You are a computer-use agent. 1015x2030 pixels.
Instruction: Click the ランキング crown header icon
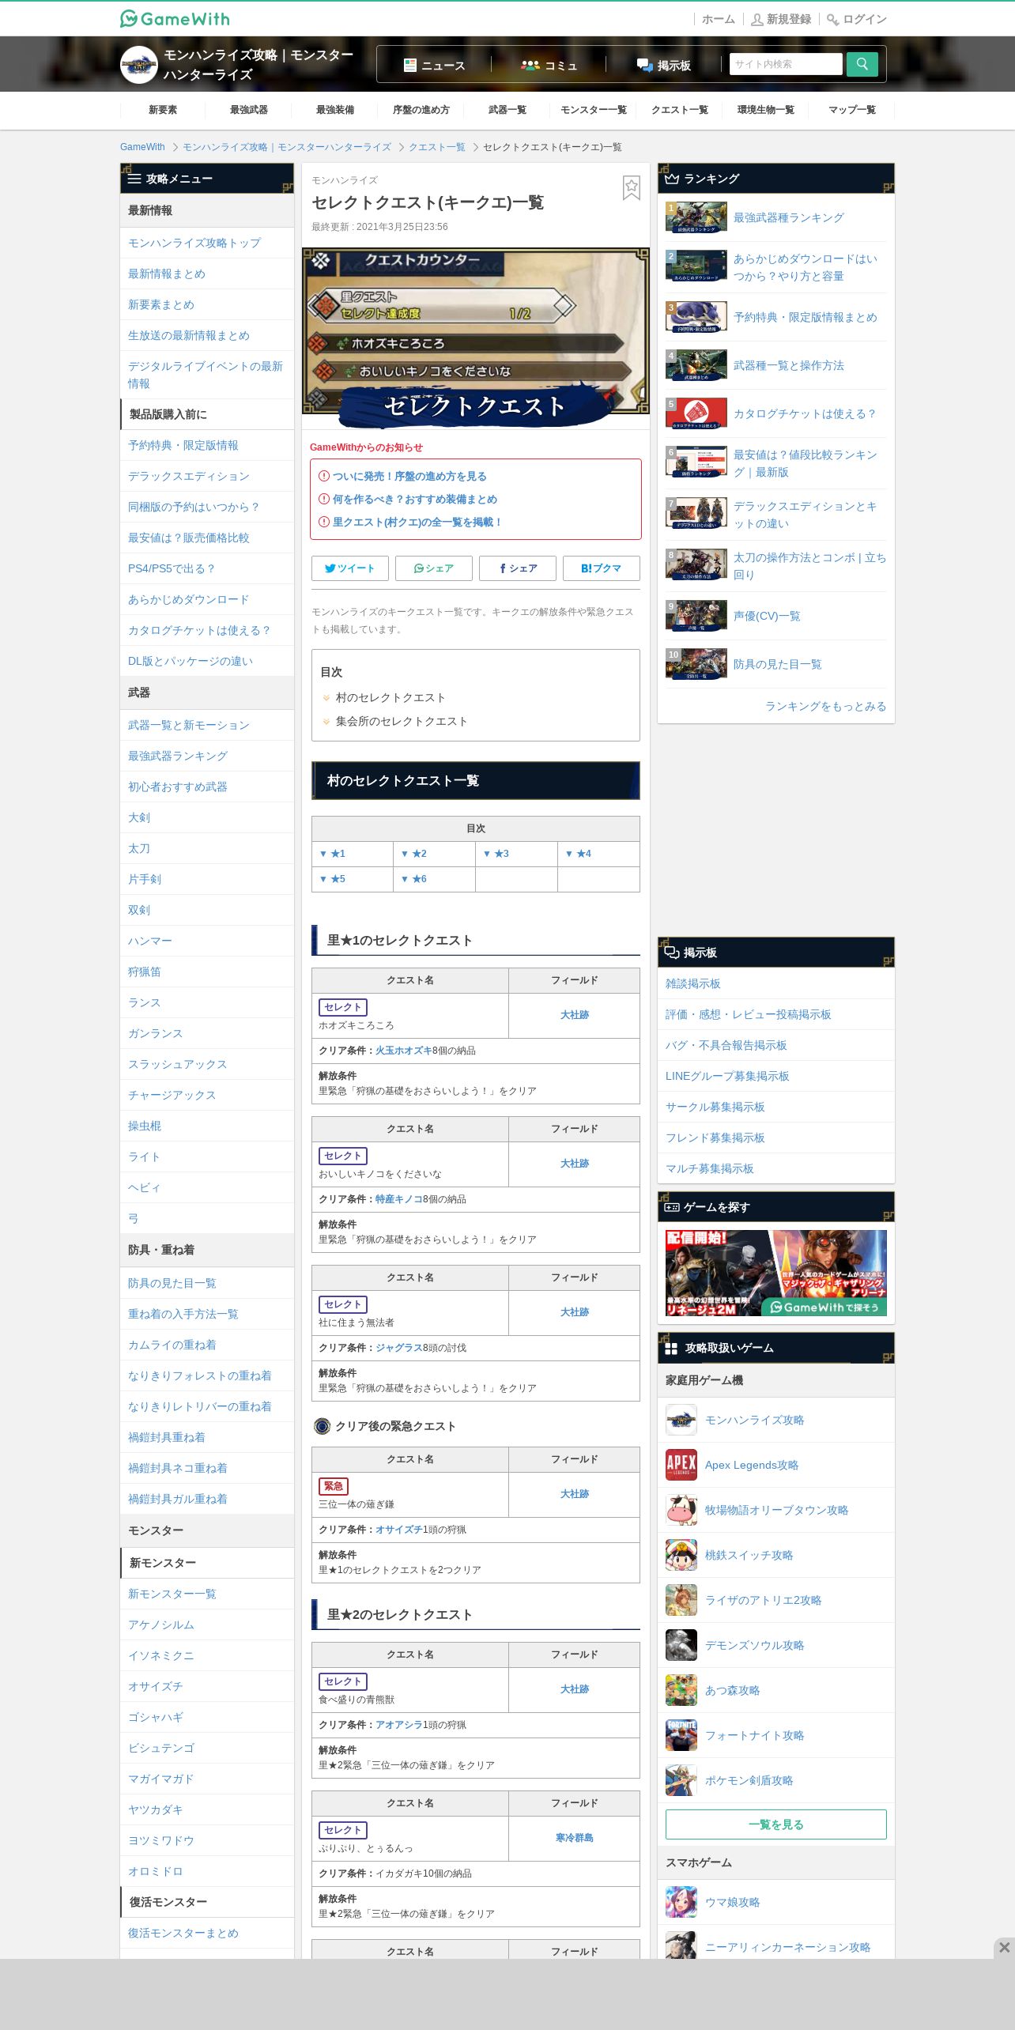point(672,179)
